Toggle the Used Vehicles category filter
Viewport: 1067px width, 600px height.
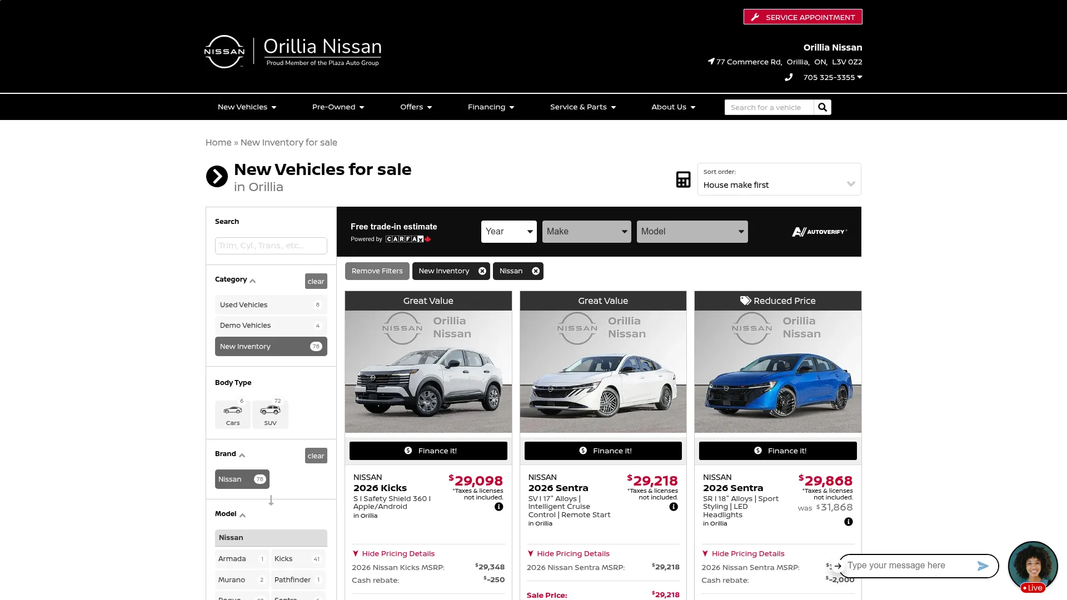[x=271, y=305]
